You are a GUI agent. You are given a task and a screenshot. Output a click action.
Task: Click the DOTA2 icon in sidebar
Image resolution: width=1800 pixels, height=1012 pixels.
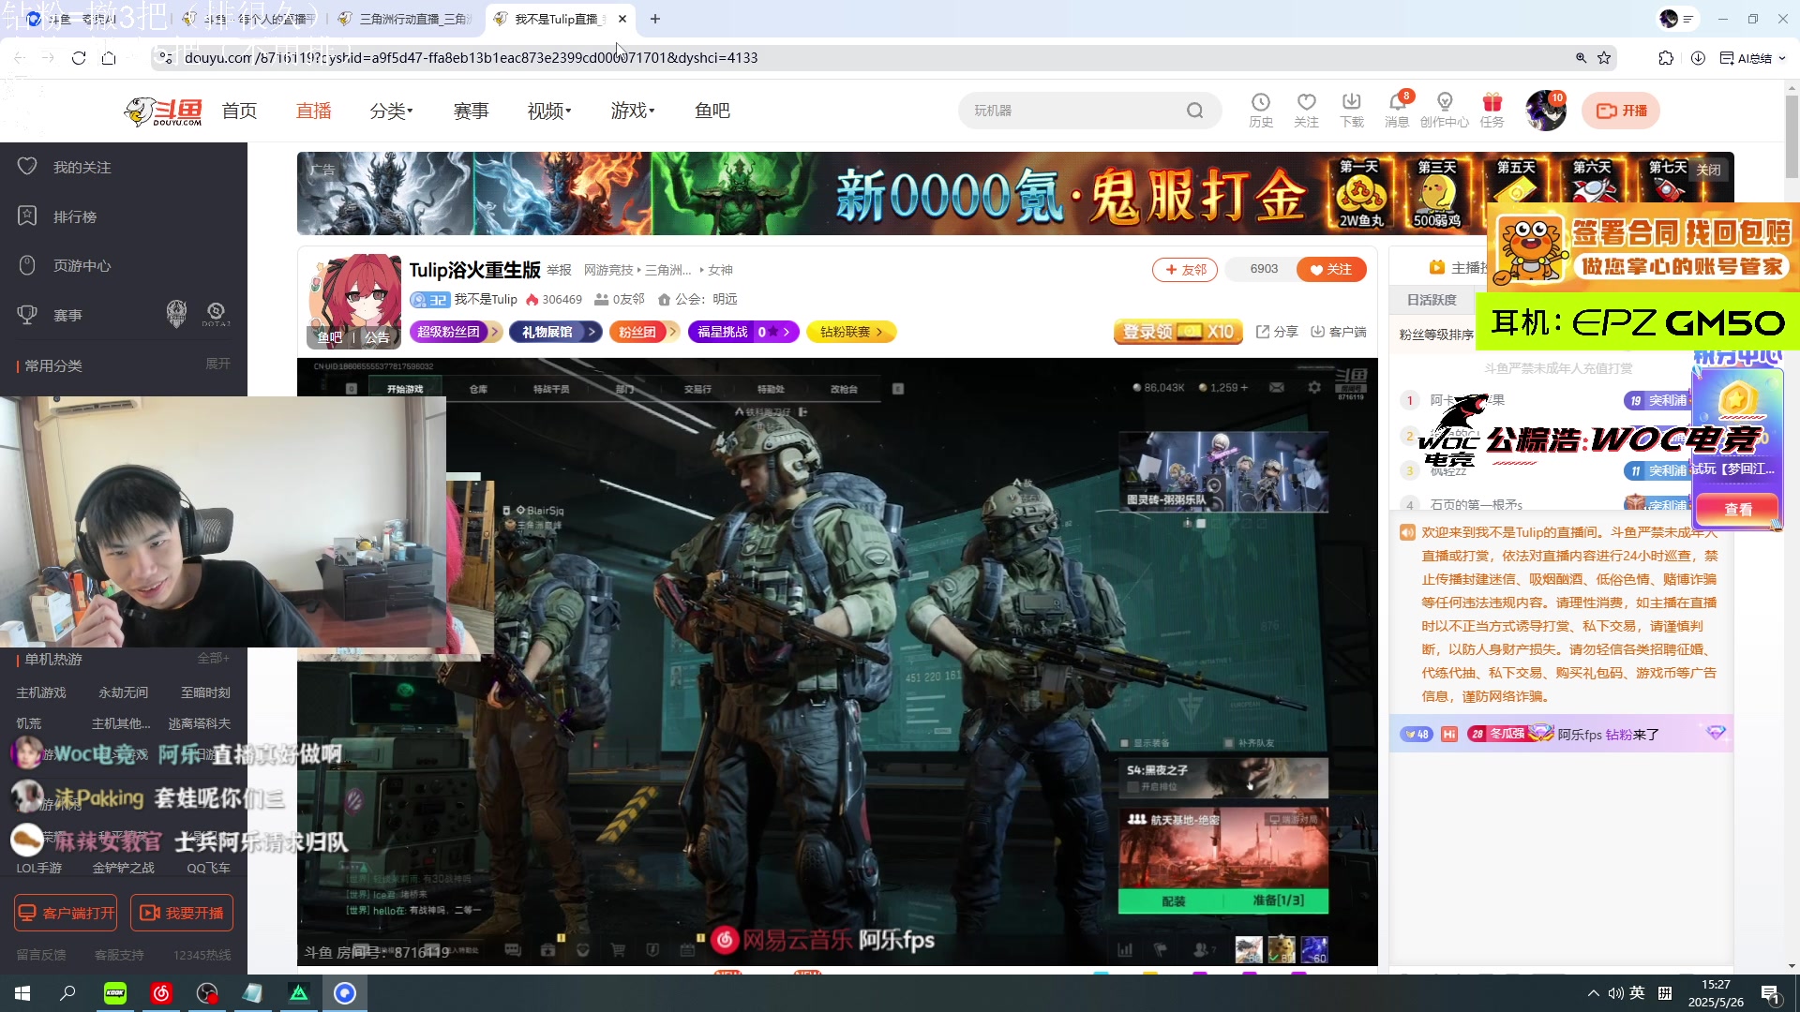click(216, 314)
